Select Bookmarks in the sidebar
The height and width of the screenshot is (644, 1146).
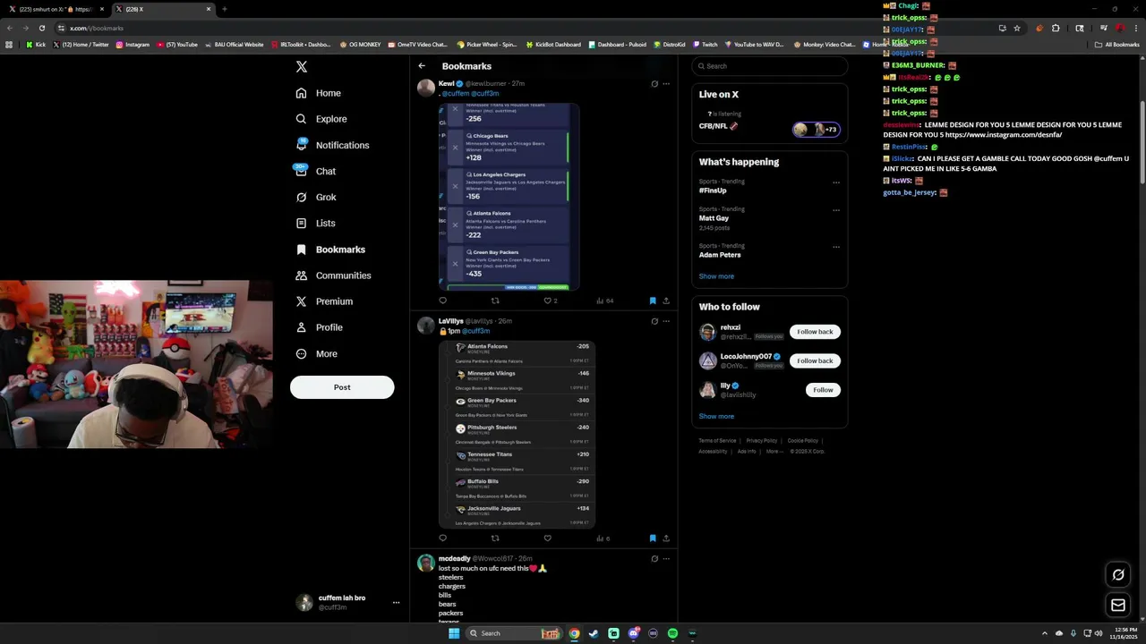coord(330,250)
